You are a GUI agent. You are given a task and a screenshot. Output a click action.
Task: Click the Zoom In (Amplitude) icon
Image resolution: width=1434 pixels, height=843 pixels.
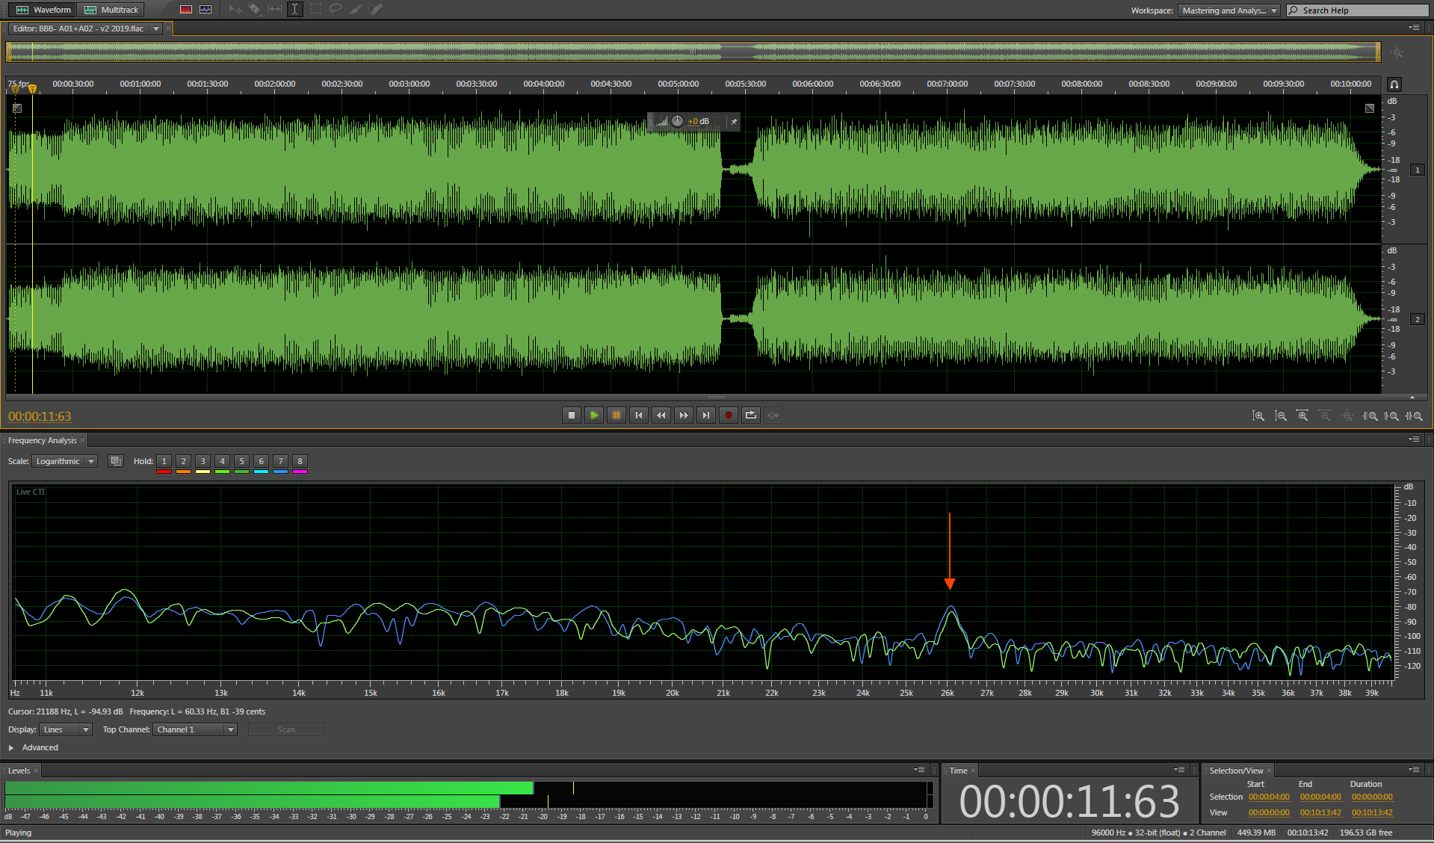coord(1258,416)
